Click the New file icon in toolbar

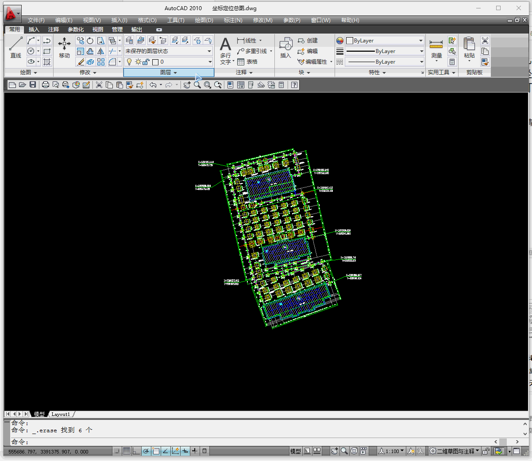(12, 85)
